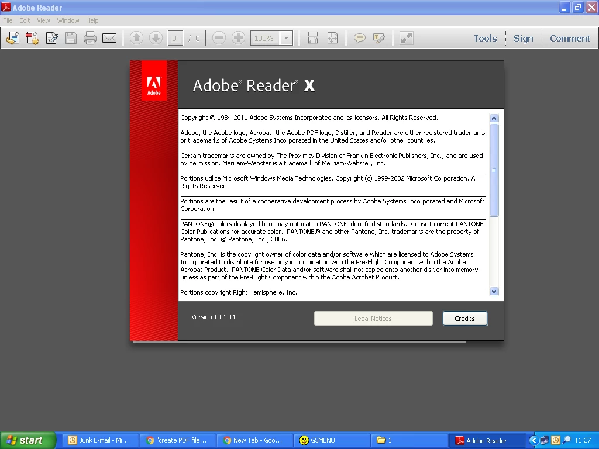Go to next page arrow icon

tap(156, 38)
